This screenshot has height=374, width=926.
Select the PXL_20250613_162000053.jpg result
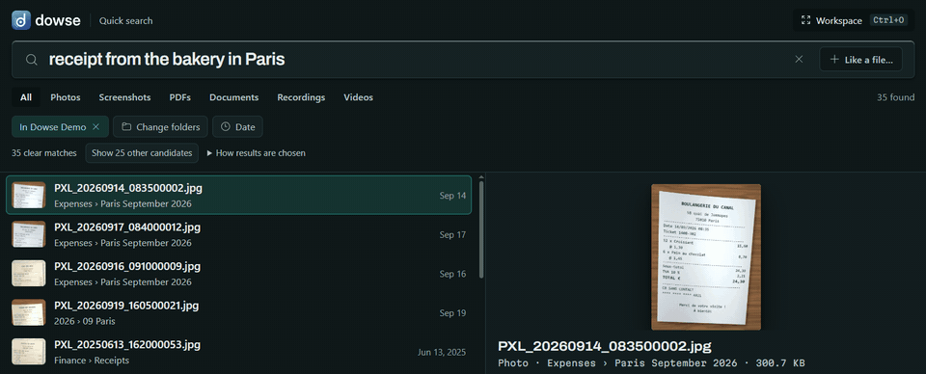[x=238, y=352]
